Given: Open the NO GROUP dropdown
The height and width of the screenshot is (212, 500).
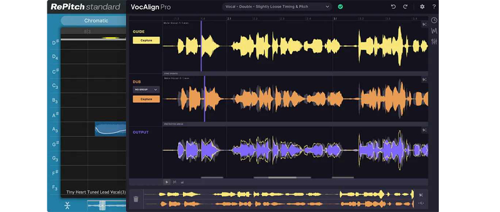Looking at the screenshot, I should coord(146,90).
